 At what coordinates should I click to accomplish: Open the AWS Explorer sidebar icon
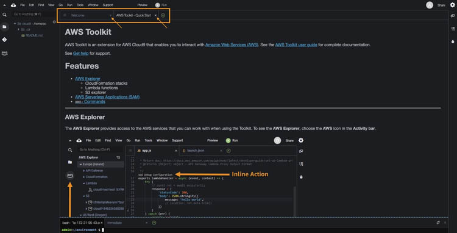pos(4,53)
